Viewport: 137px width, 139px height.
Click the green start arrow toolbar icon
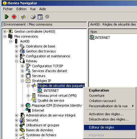[x=6, y=17]
